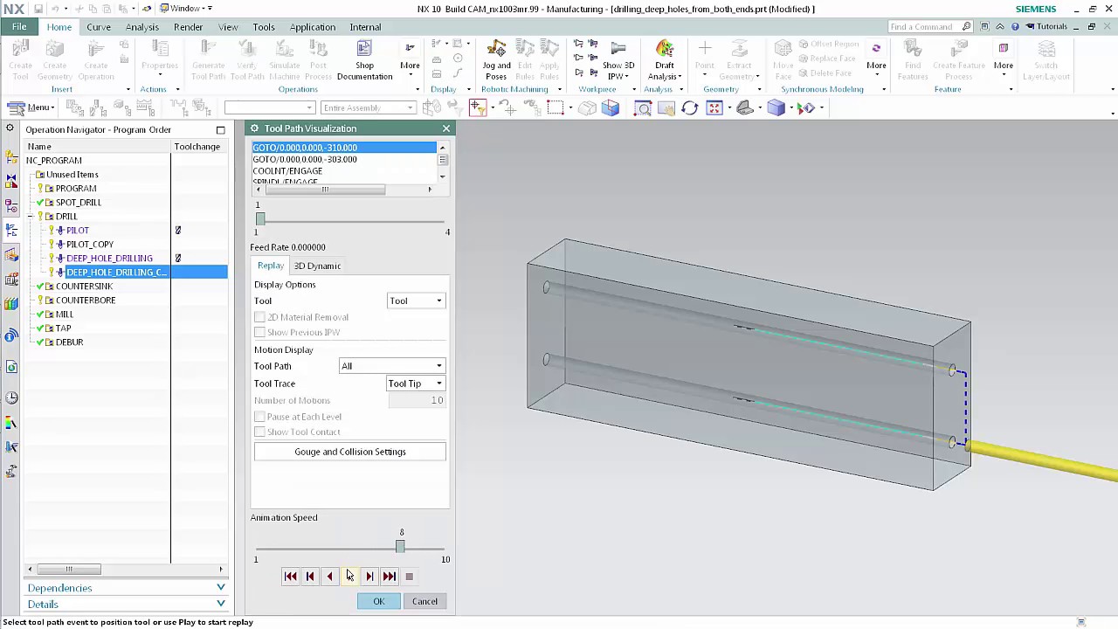Image resolution: width=1118 pixels, height=629 pixels.
Task: Click the Rotate view icon
Action: 689,107
